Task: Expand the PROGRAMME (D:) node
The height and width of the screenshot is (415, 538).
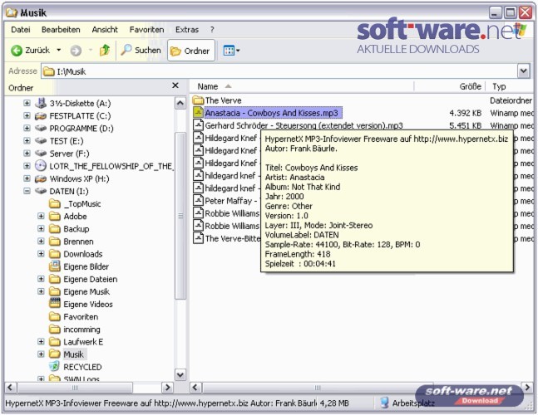Action: tap(27, 128)
